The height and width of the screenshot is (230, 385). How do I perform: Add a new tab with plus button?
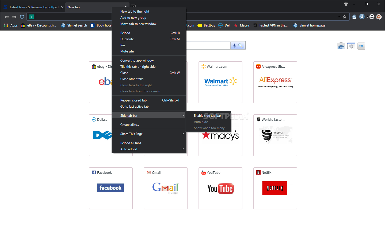133,6
